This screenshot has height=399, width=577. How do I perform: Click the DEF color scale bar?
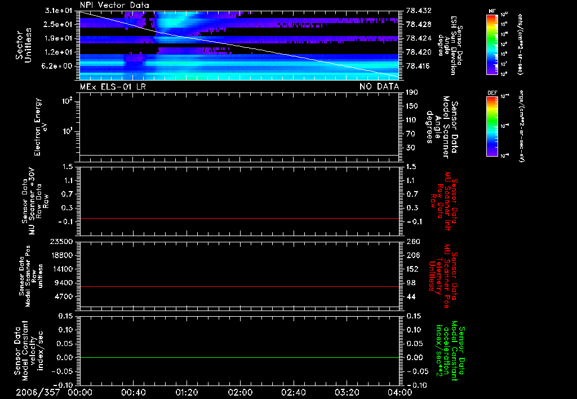coord(492,126)
